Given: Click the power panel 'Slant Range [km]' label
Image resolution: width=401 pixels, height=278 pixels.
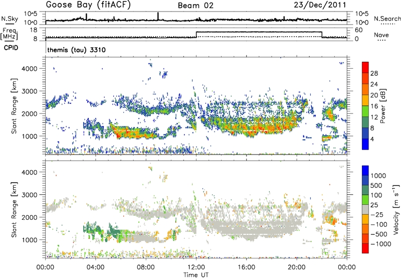Looking at the screenshot, I should click(14, 106).
